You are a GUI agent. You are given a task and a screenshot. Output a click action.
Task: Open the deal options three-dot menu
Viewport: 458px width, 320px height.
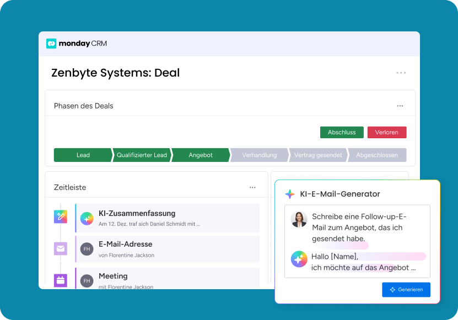[x=401, y=73]
